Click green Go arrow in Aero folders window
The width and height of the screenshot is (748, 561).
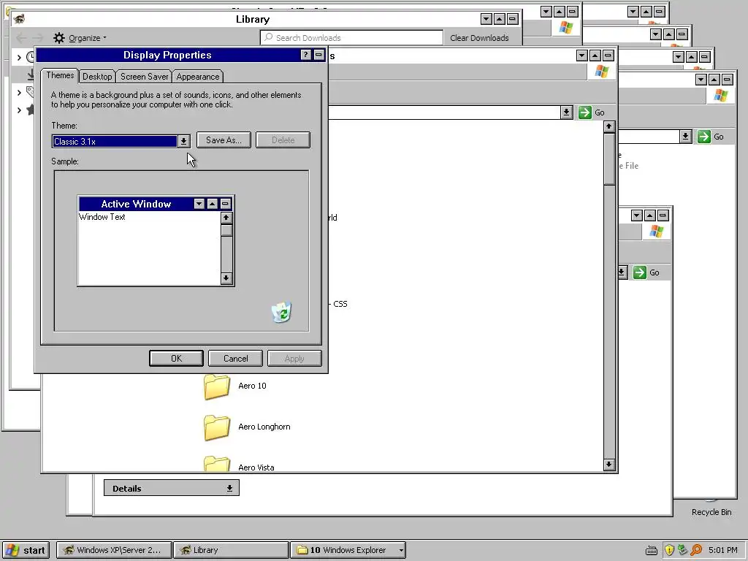coord(585,112)
